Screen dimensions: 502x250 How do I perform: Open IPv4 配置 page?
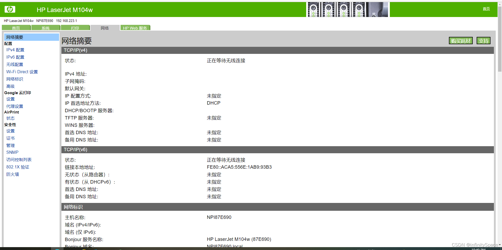tap(15, 50)
